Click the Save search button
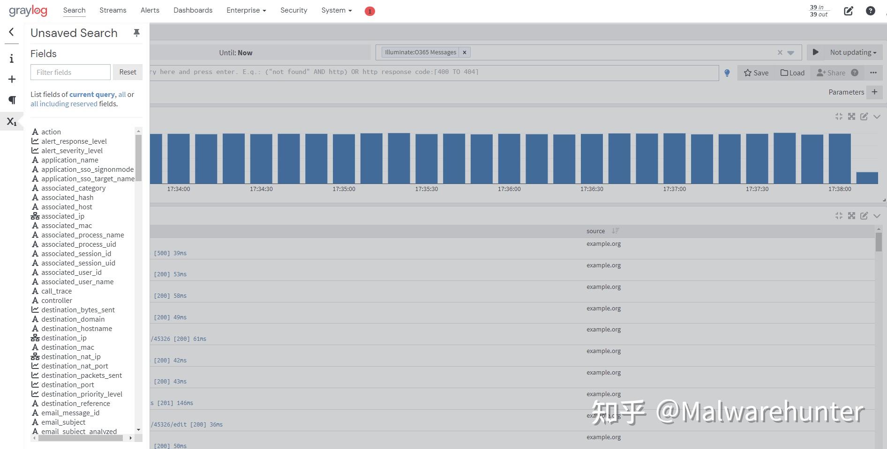Viewport: 887px width, 449px height. click(x=755, y=73)
